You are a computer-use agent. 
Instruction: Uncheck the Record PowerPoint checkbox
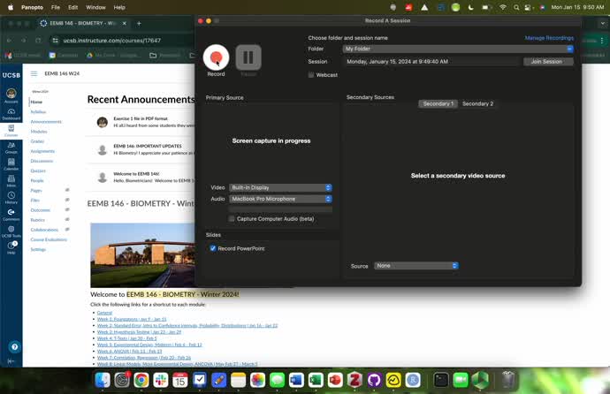213,248
